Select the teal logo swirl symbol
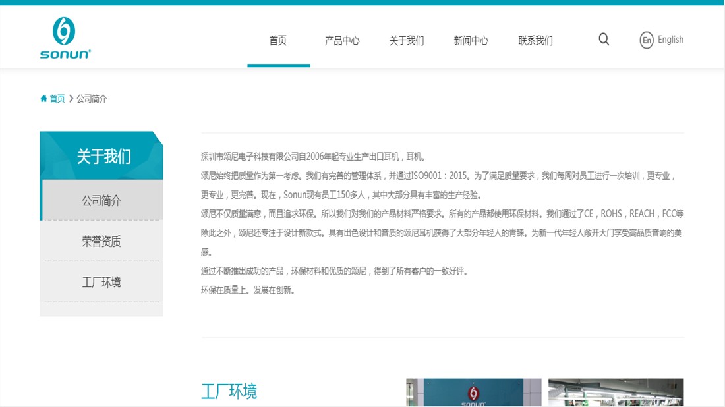Screen dimensions: 725x407 pyautogui.click(x=63, y=29)
